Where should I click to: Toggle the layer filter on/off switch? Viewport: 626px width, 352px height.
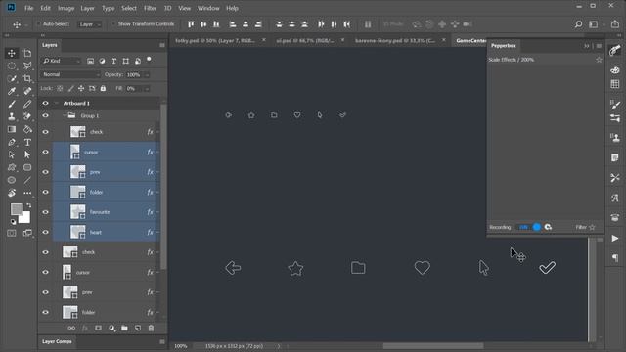click(149, 60)
